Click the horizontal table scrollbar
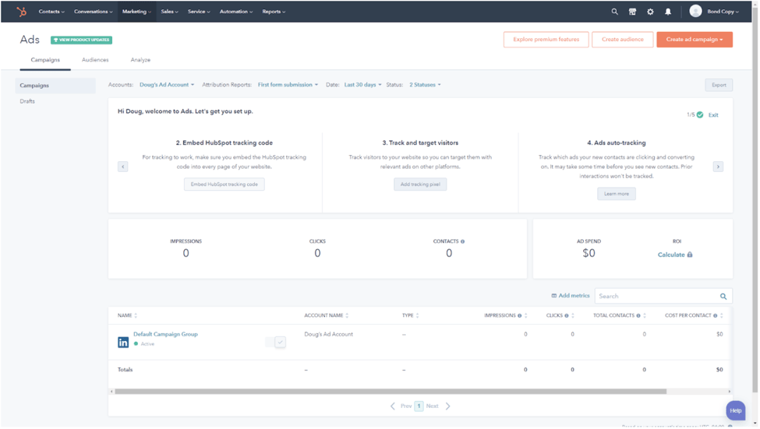 point(390,392)
